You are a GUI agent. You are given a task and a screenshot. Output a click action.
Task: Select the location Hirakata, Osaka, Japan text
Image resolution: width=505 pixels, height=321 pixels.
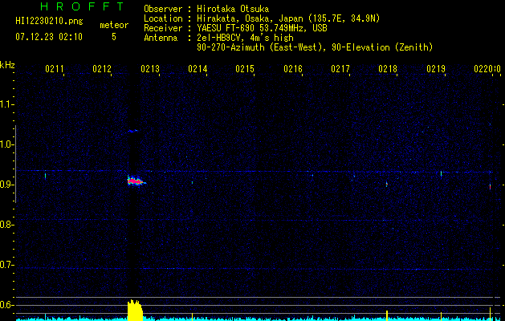tap(288, 18)
